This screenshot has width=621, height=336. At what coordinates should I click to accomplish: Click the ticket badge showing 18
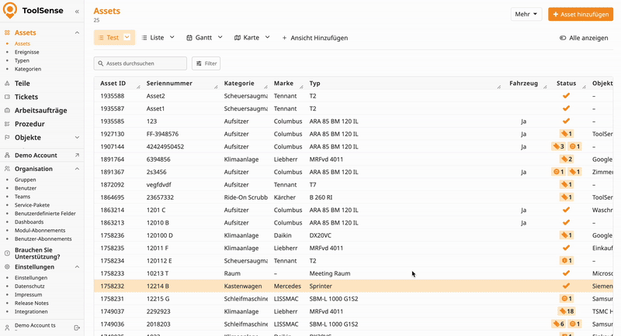click(x=566, y=311)
